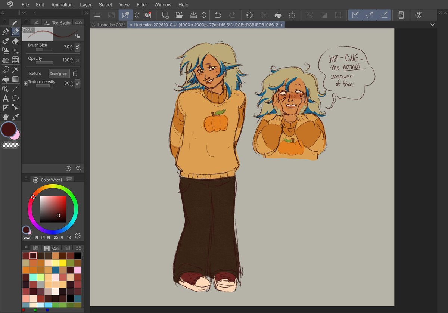Open the hamburger main menu button

(x=97, y=15)
